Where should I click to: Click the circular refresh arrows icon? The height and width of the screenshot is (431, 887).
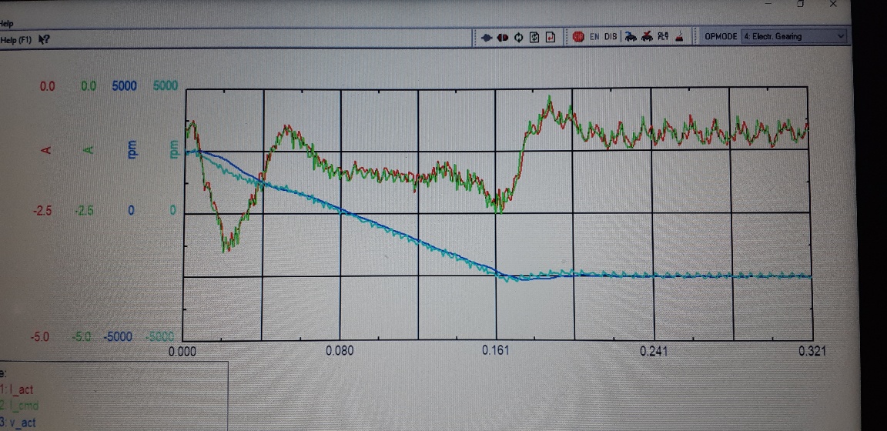pos(518,37)
